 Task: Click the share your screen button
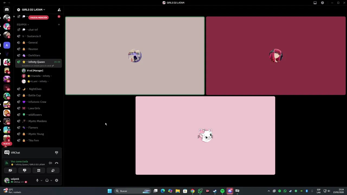pos(24,170)
